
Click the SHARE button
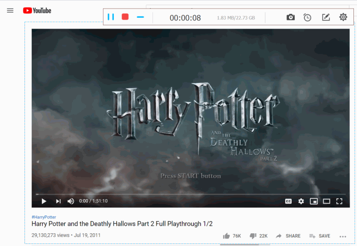[288, 236]
